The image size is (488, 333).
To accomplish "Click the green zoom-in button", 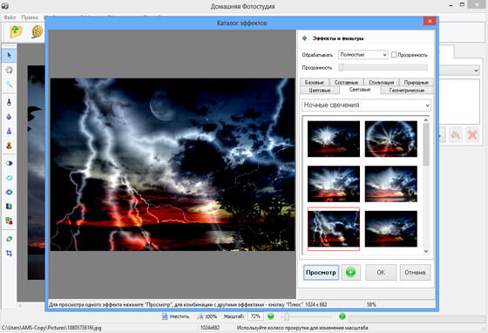I will pos(342,316).
